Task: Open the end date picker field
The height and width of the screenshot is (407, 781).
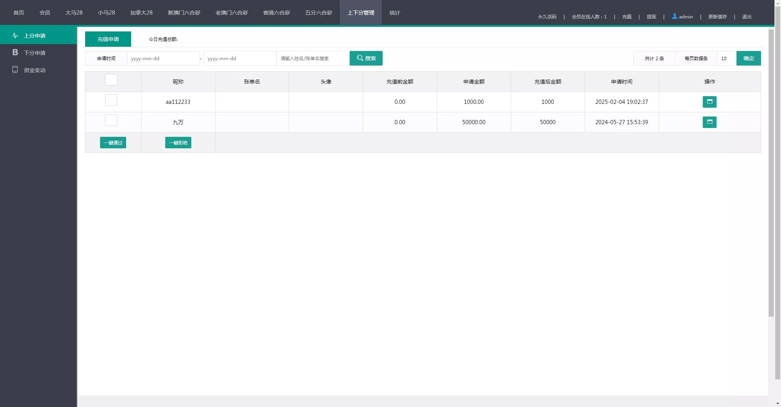Action: [x=240, y=59]
